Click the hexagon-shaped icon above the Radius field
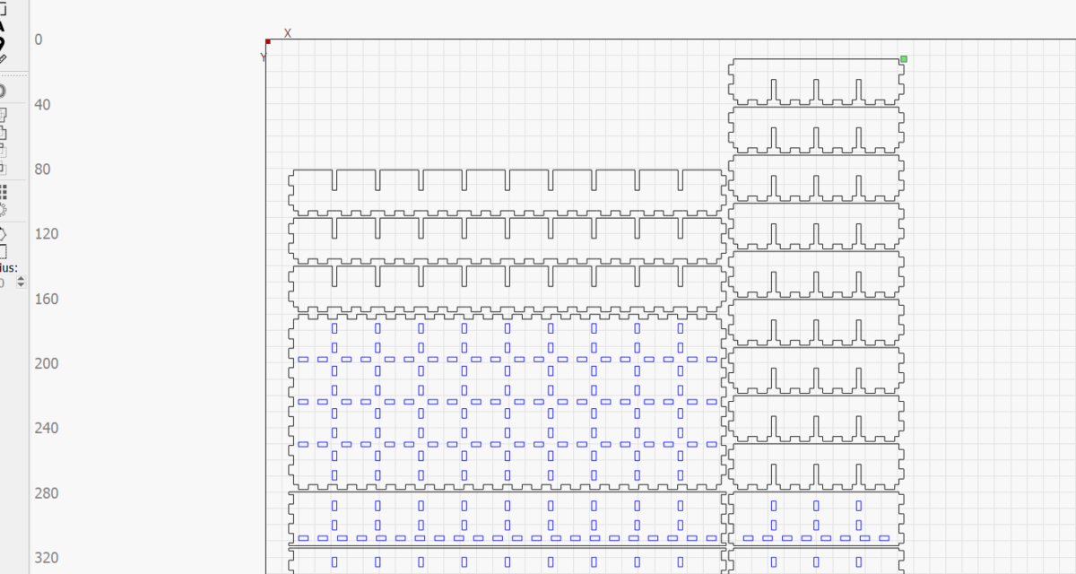Image resolution: width=1076 pixels, height=574 pixels. tap(2, 233)
